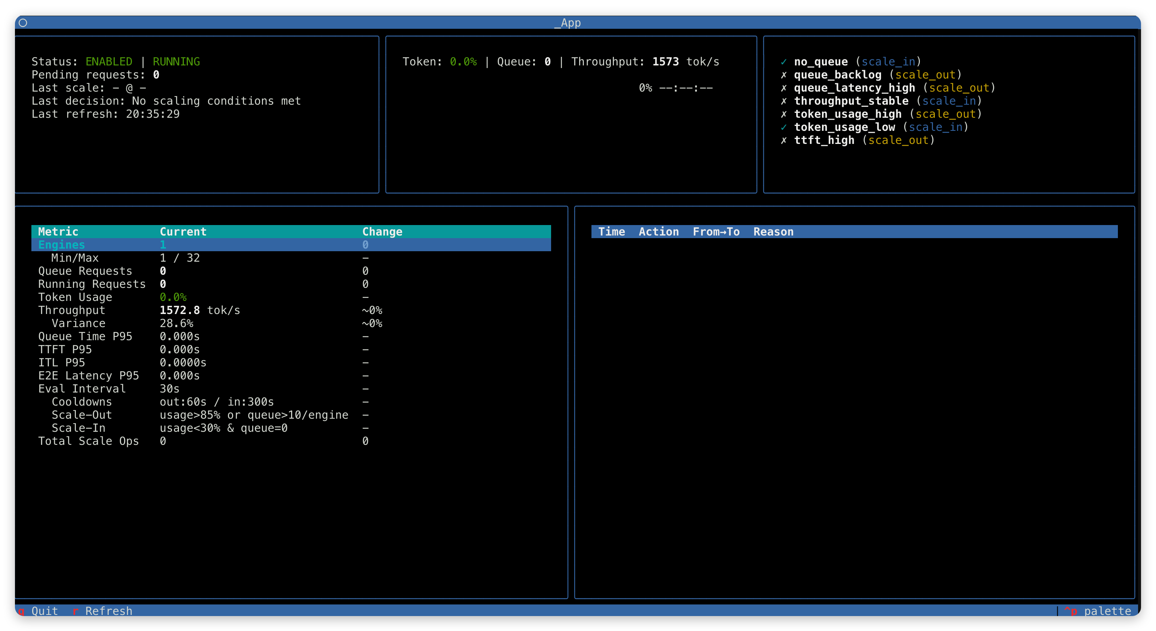The image size is (1156, 631).
Task: Click the X mark beside throughput_stable rule
Action: [x=783, y=101]
